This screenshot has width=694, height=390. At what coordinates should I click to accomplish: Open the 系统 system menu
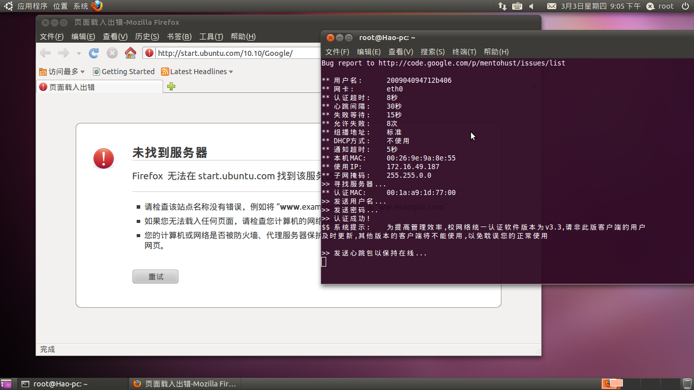pyautogui.click(x=81, y=6)
